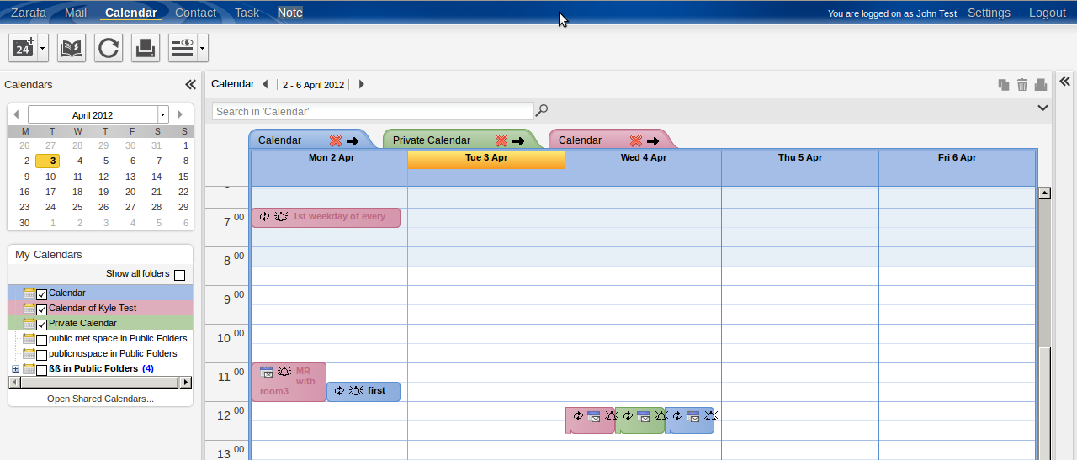The image size is (1077, 460).
Task: Print the calendar from toolbar
Action: click(x=146, y=48)
